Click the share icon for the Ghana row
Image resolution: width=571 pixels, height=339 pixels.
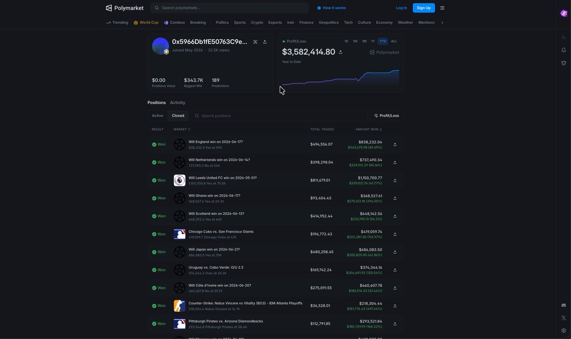coord(395,198)
